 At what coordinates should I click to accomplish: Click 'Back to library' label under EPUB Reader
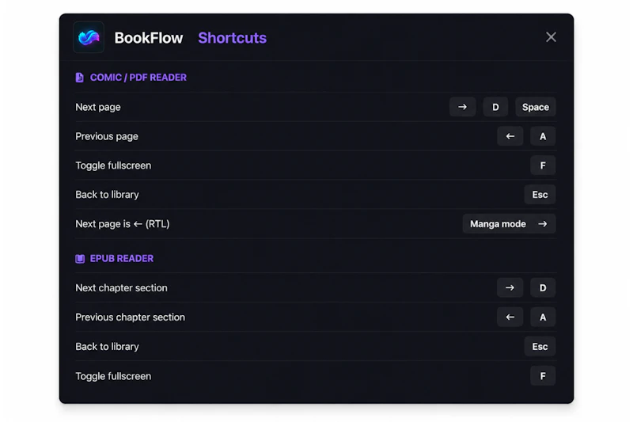(x=107, y=347)
